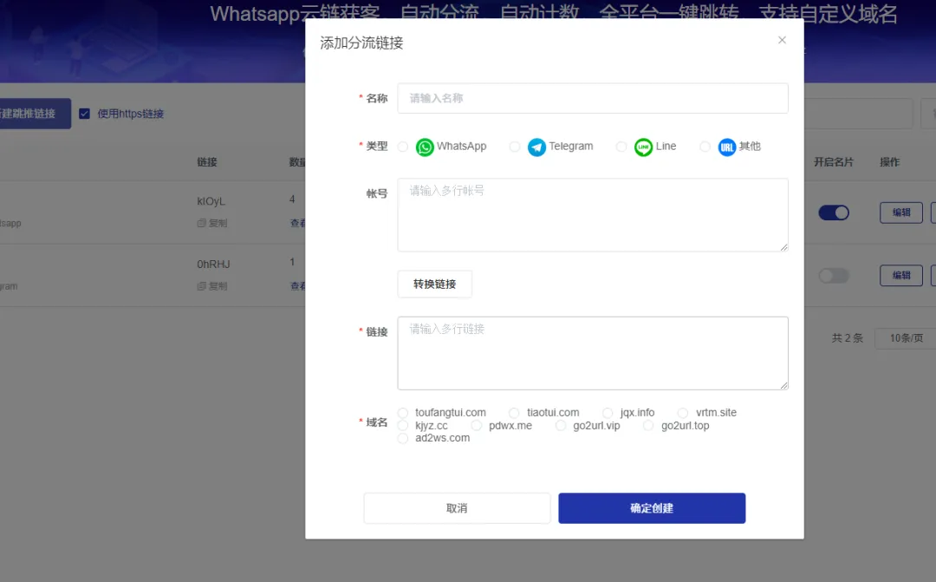Select the toufangtui.com domain radio button
The width and height of the screenshot is (936, 582).
pyautogui.click(x=402, y=412)
